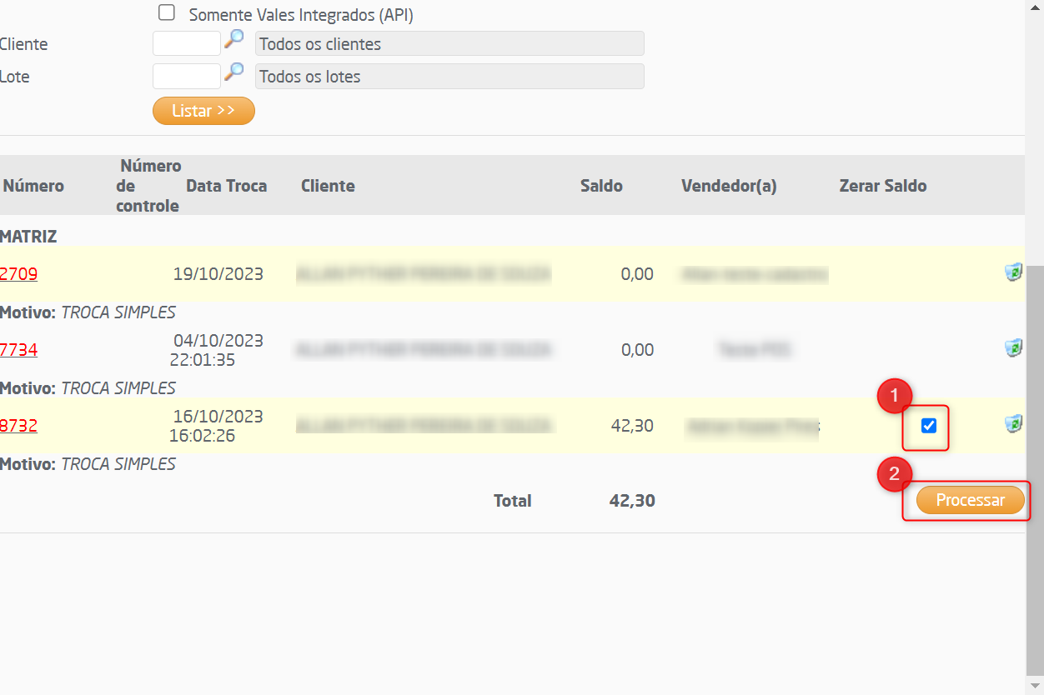Click the Saldo column header
The width and height of the screenshot is (1044, 695).
click(601, 186)
